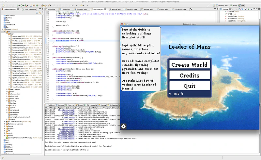The height and width of the screenshot is (160, 261).
Task: Switch to the Loader.java tab
Action: [x=66, y=9]
